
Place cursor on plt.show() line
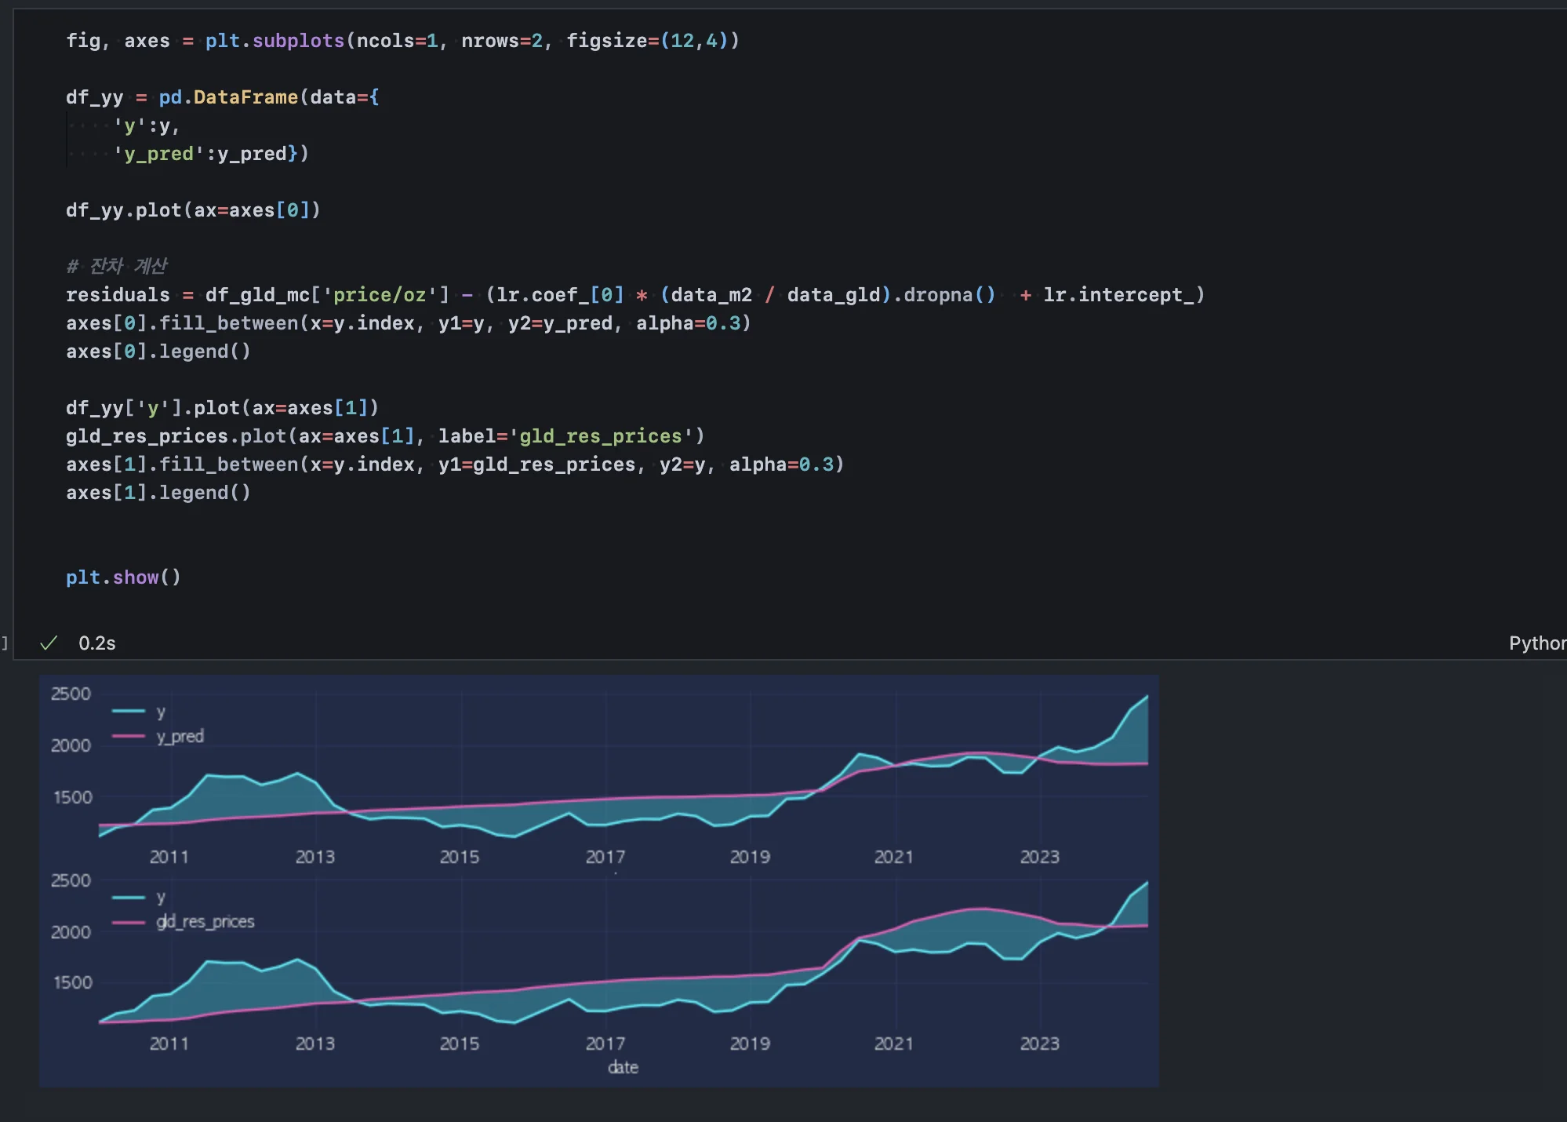click(123, 577)
